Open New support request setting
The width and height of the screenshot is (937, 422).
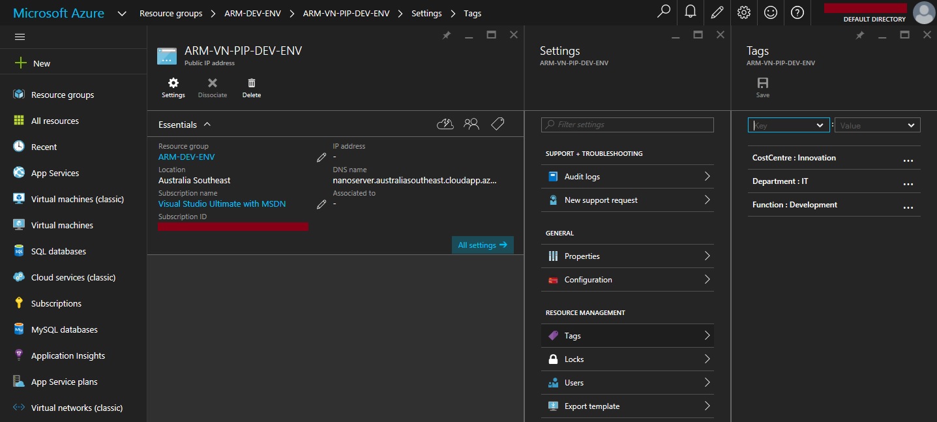(627, 200)
